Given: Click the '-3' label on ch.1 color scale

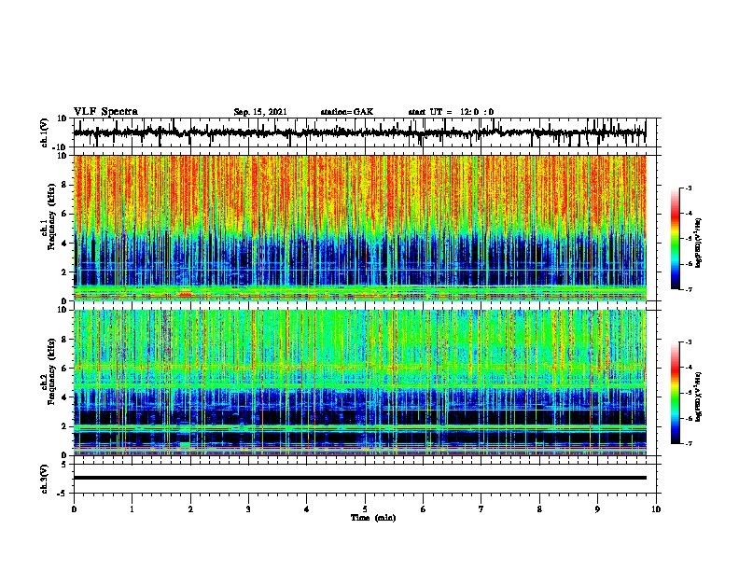Looking at the screenshot, I should tap(689, 188).
